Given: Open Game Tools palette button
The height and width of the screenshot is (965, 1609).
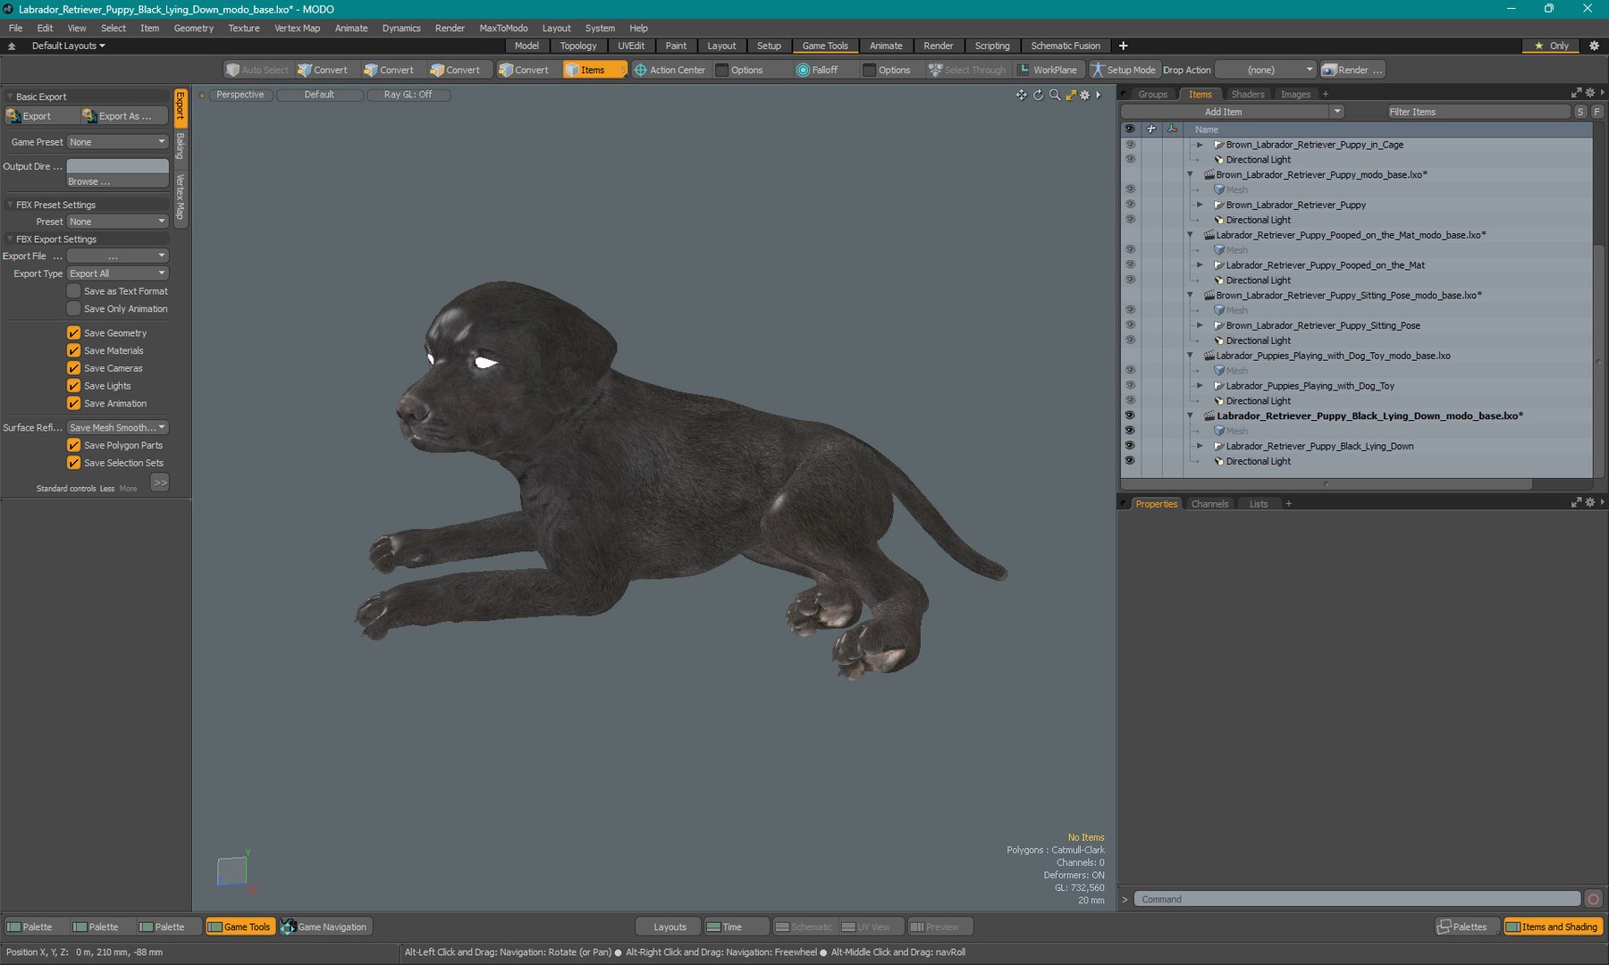Looking at the screenshot, I should coord(239,927).
